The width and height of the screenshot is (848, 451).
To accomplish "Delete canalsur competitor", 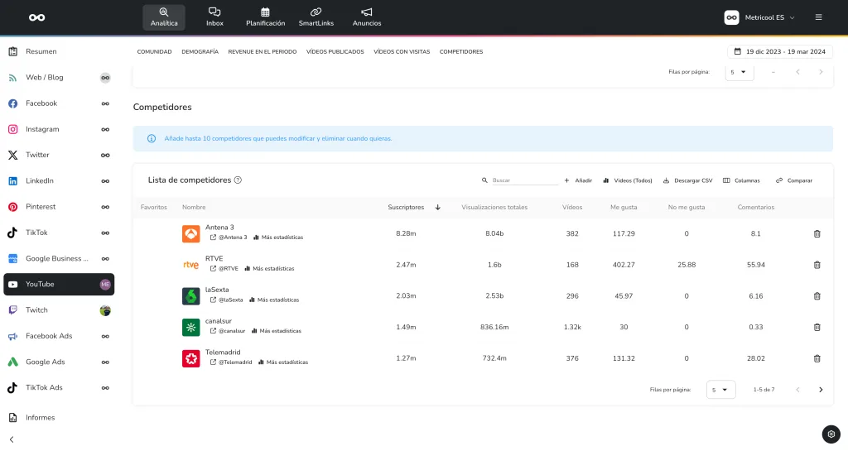I will [817, 328].
